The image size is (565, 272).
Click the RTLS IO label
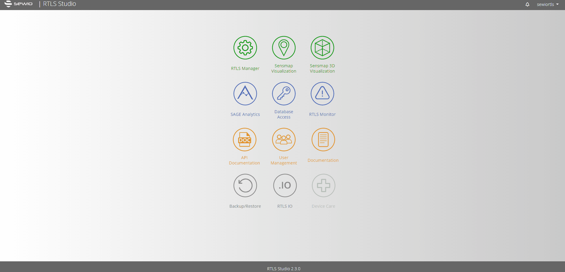point(285,206)
